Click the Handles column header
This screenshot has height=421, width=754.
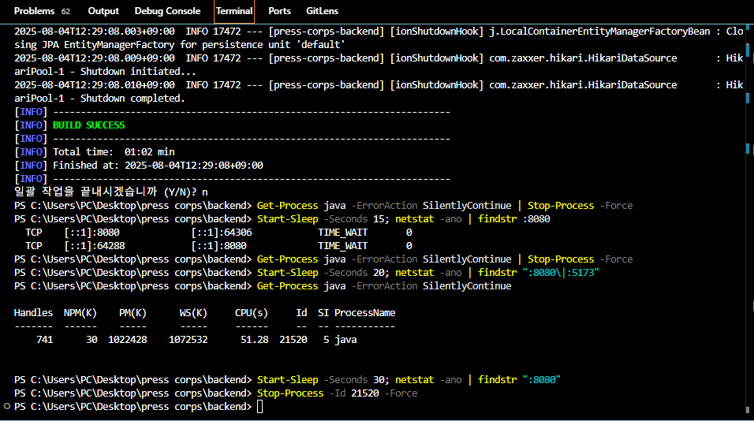coord(33,313)
